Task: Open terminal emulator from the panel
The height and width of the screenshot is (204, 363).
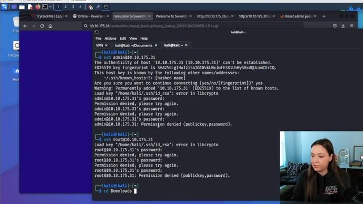Action: (45, 7)
